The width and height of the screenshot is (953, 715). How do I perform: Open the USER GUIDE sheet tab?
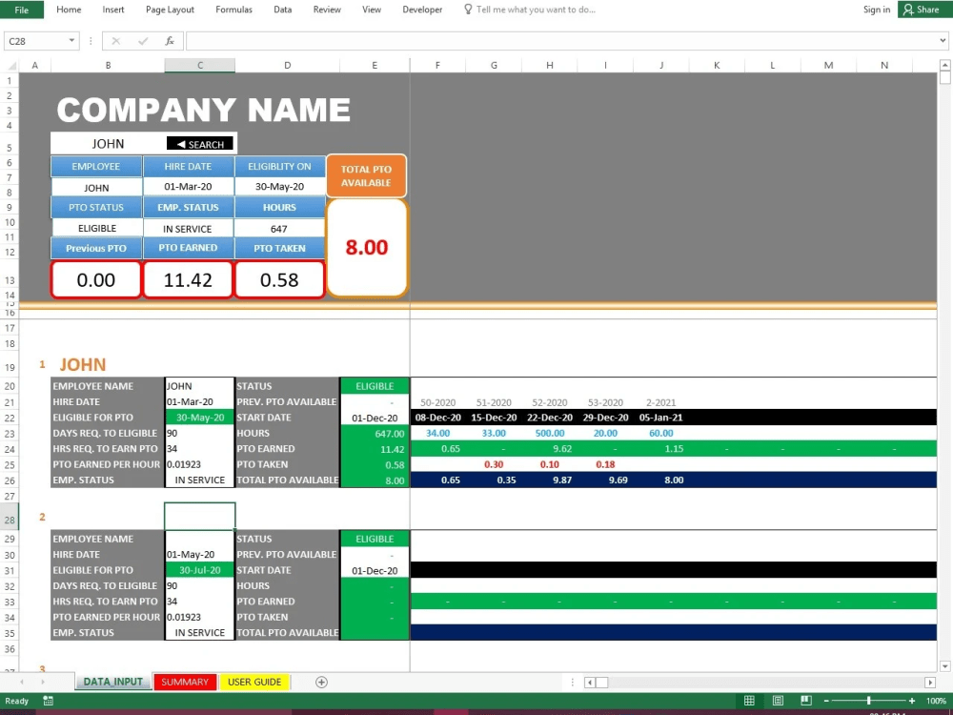[x=254, y=682]
